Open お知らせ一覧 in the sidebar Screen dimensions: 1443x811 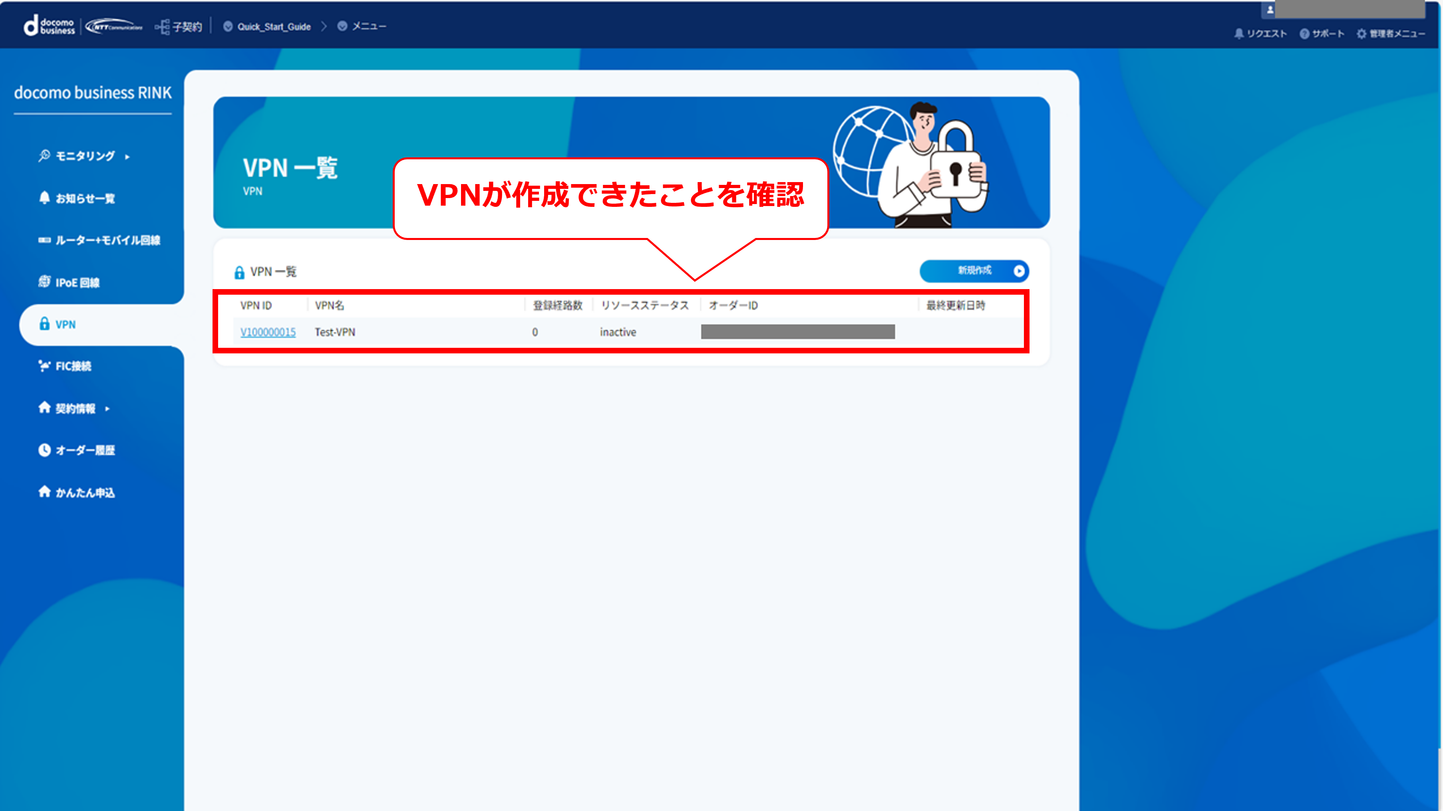pyautogui.click(x=85, y=198)
